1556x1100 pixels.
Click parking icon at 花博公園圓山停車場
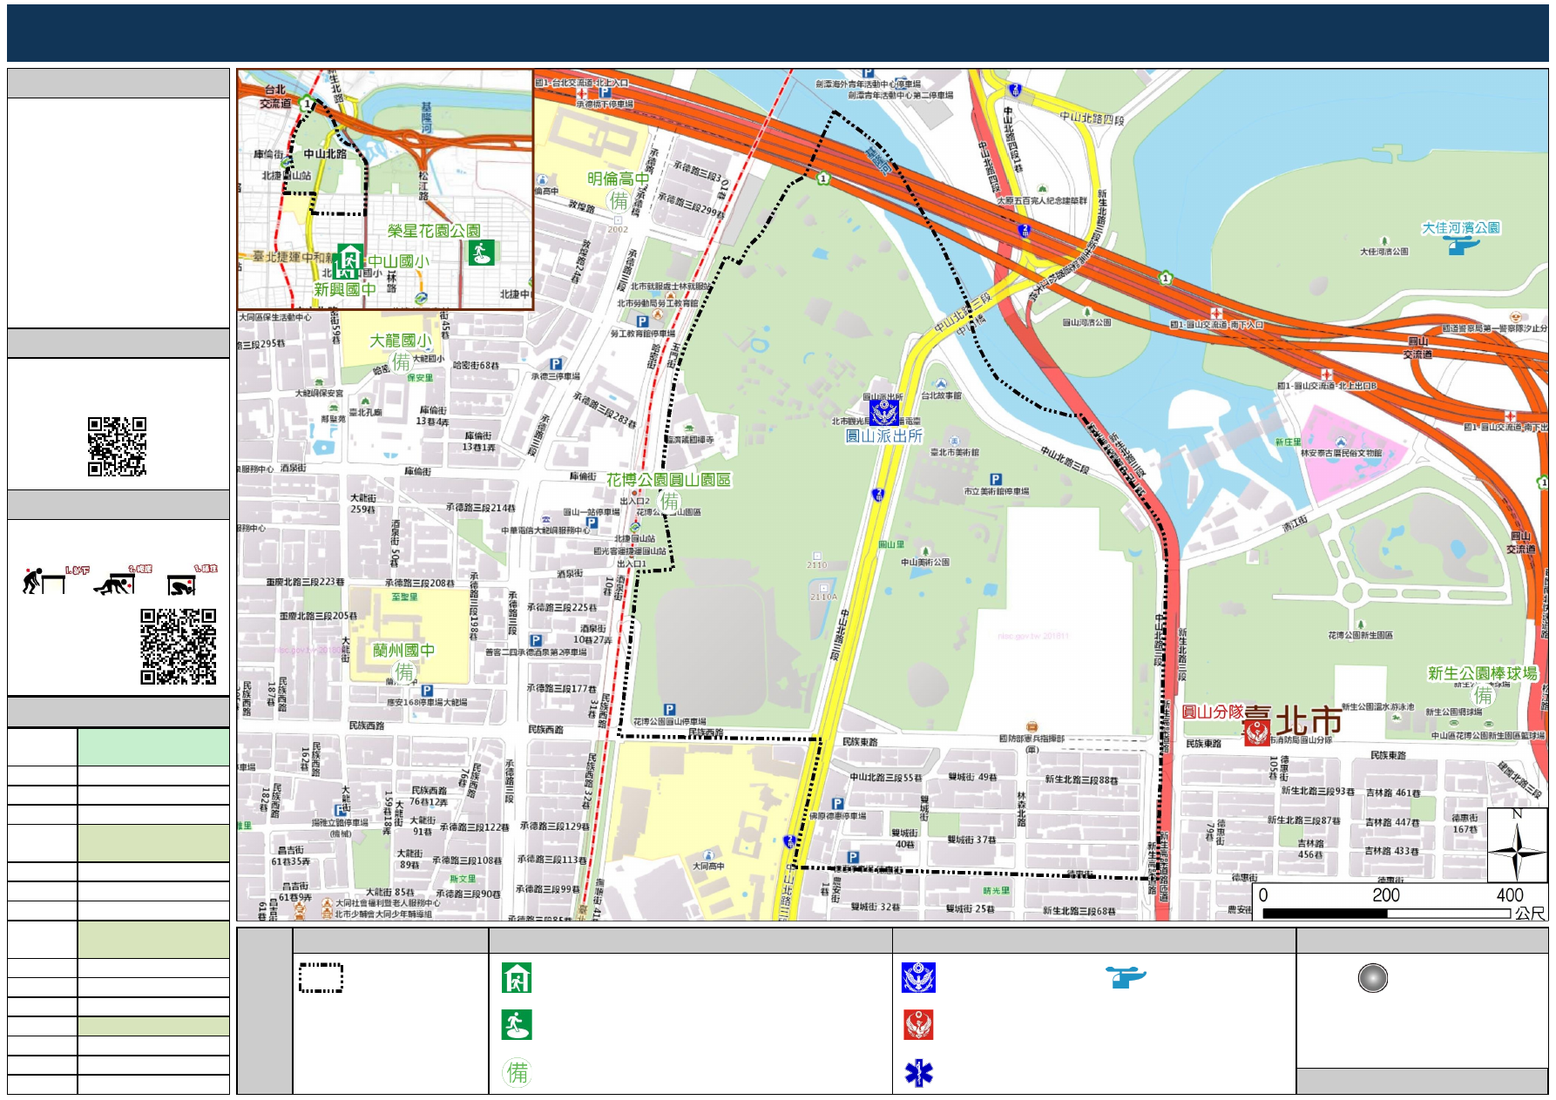669,709
